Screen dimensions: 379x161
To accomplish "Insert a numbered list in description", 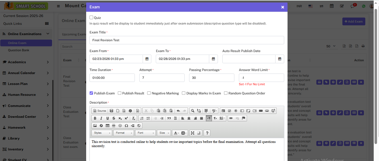I will [x=142, y=118].
